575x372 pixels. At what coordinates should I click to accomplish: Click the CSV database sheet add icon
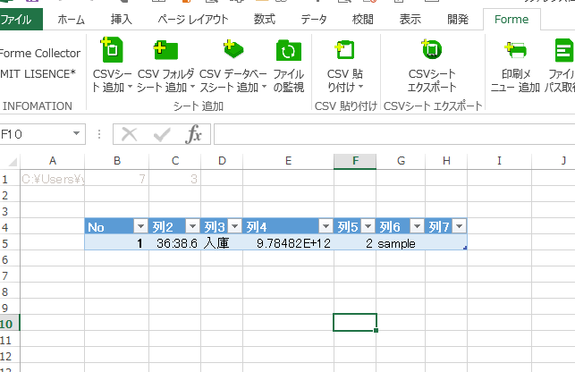click(x=233, y=51)
